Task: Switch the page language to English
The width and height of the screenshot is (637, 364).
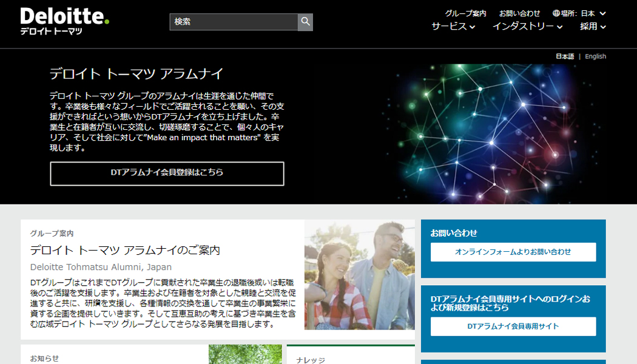Action: coord(595,56)
